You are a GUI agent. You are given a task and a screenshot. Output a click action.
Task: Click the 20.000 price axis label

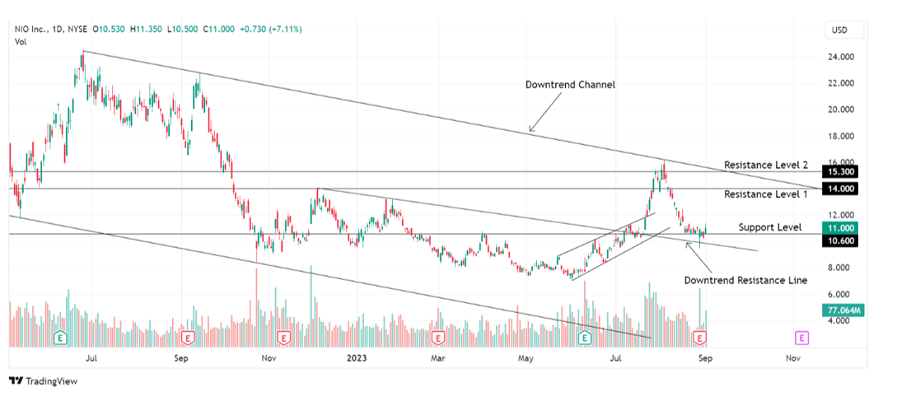[842, 110]
